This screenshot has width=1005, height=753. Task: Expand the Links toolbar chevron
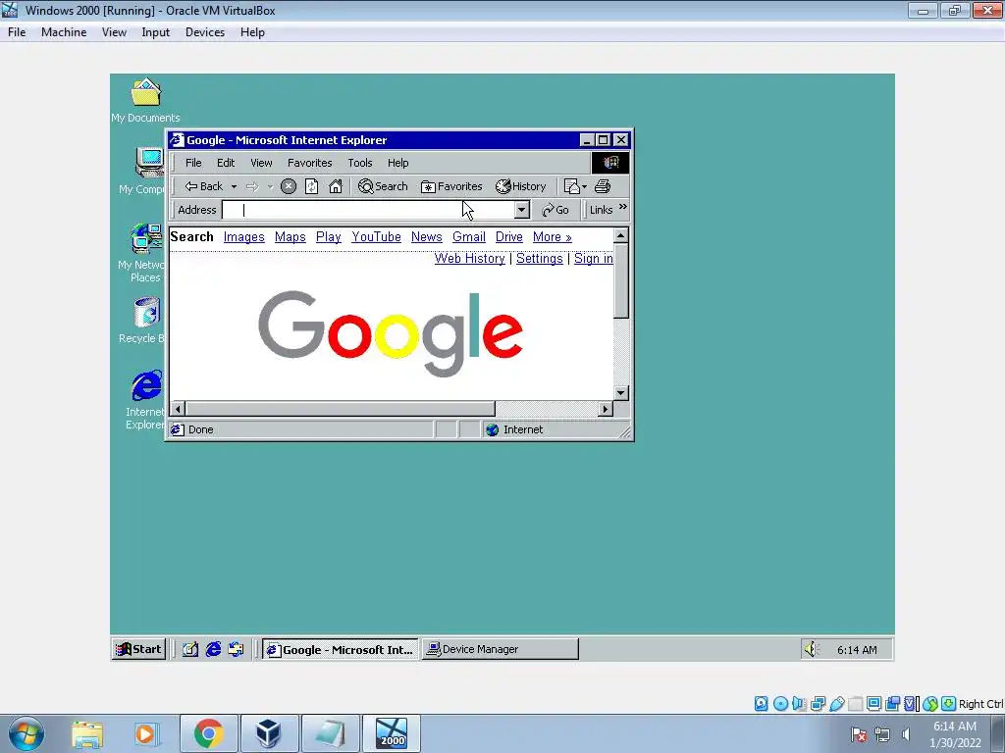click(623, 207)
